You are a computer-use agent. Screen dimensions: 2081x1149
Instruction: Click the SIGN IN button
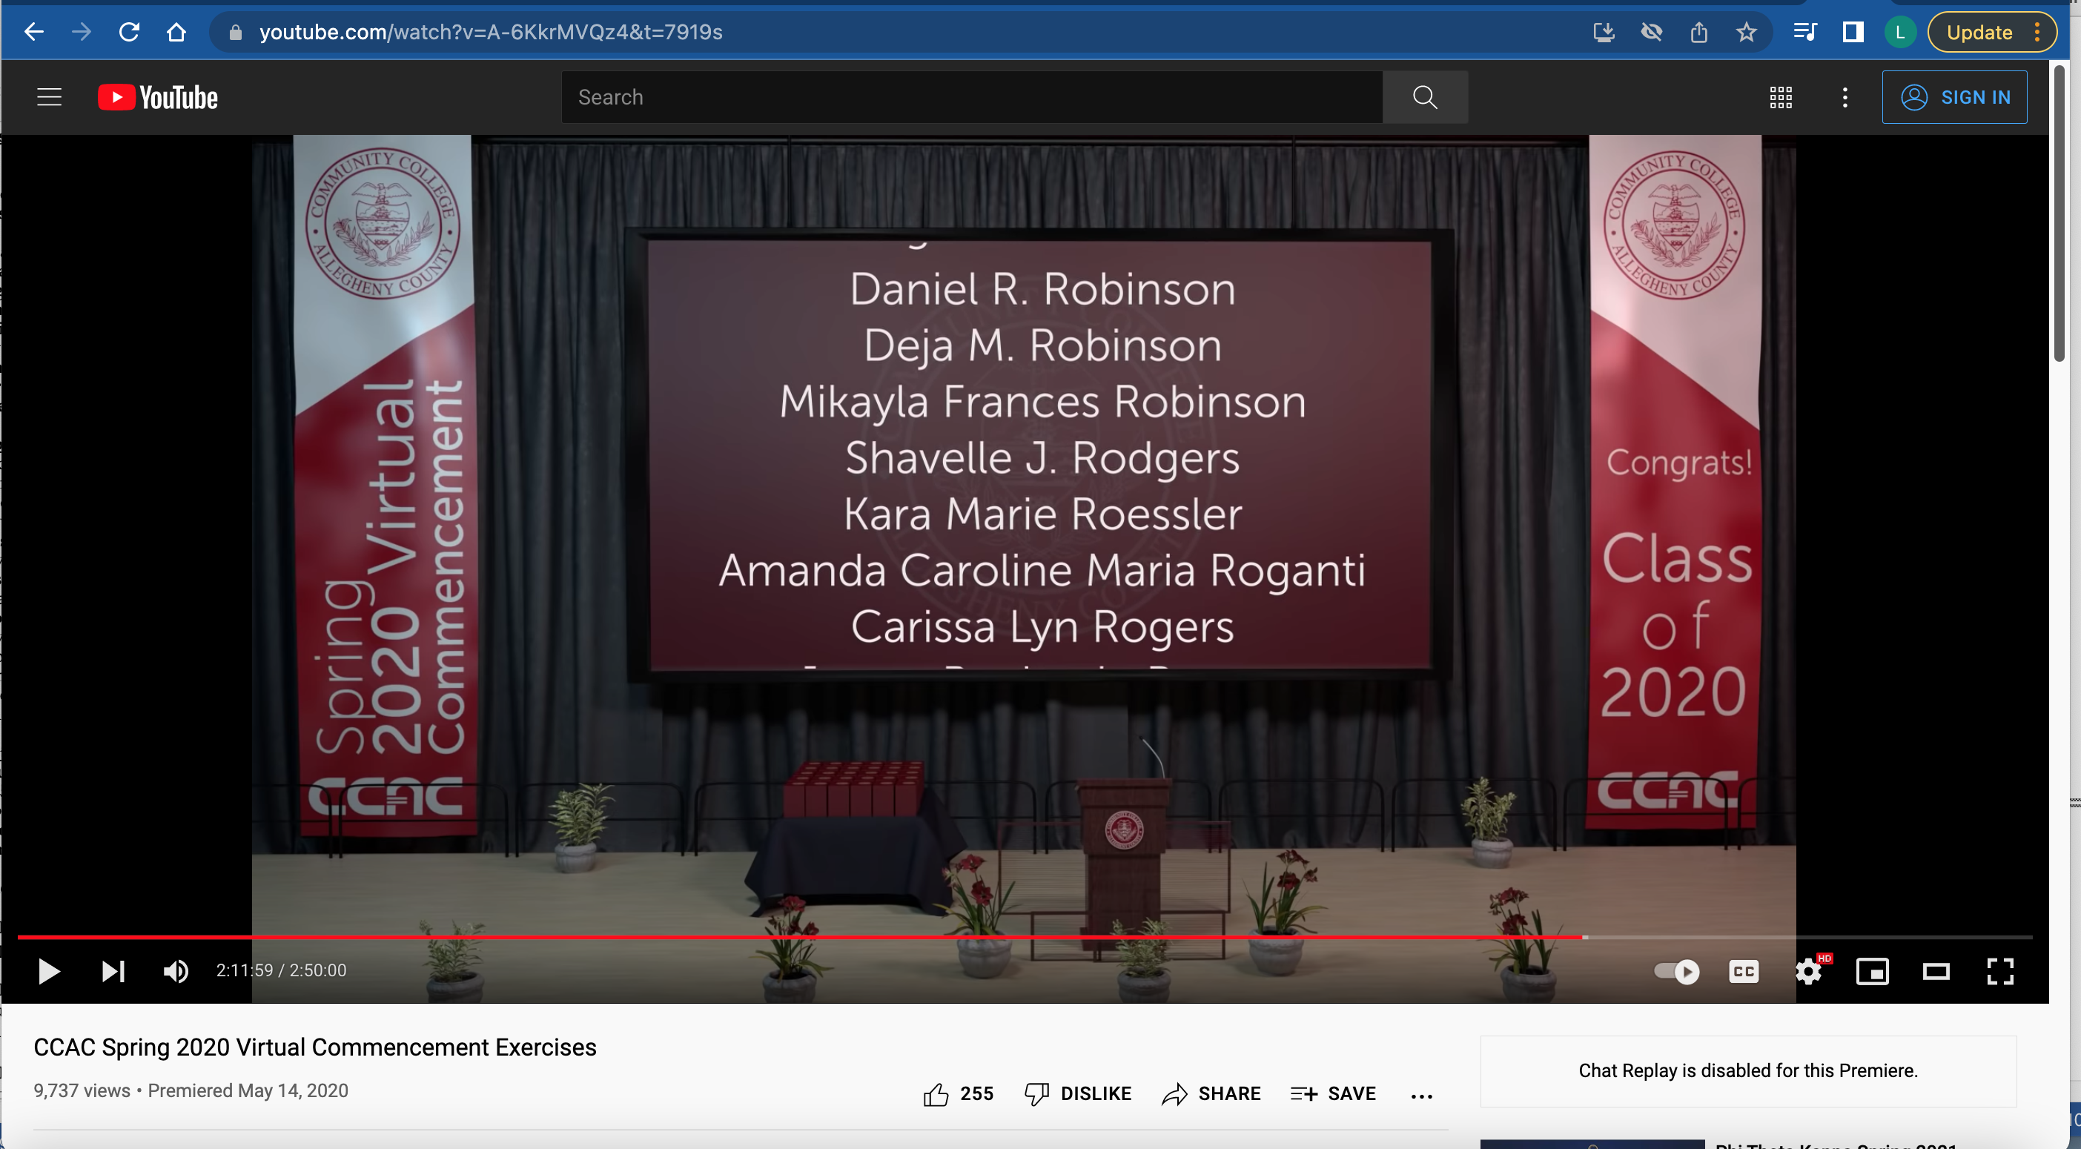coord(1953,97)
